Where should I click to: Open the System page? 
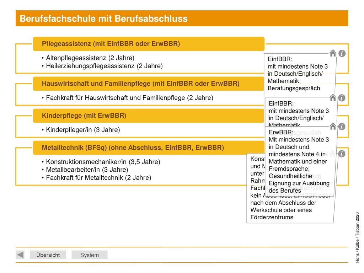click(89, 255)
